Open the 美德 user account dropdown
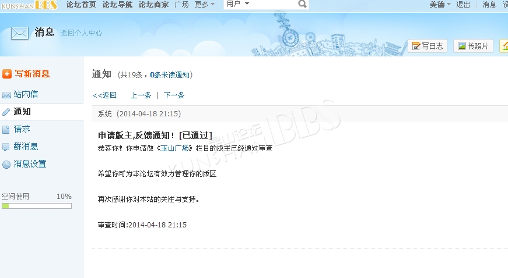The width and height of the screenshot is (508, 278). coord(440,5)
